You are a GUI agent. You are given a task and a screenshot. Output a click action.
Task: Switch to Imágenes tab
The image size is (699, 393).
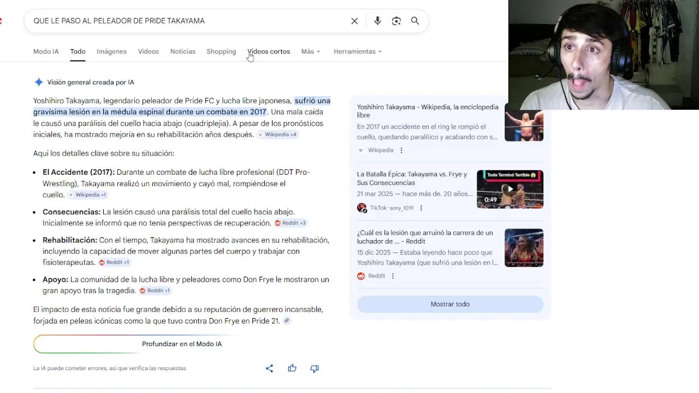(111, 51)
